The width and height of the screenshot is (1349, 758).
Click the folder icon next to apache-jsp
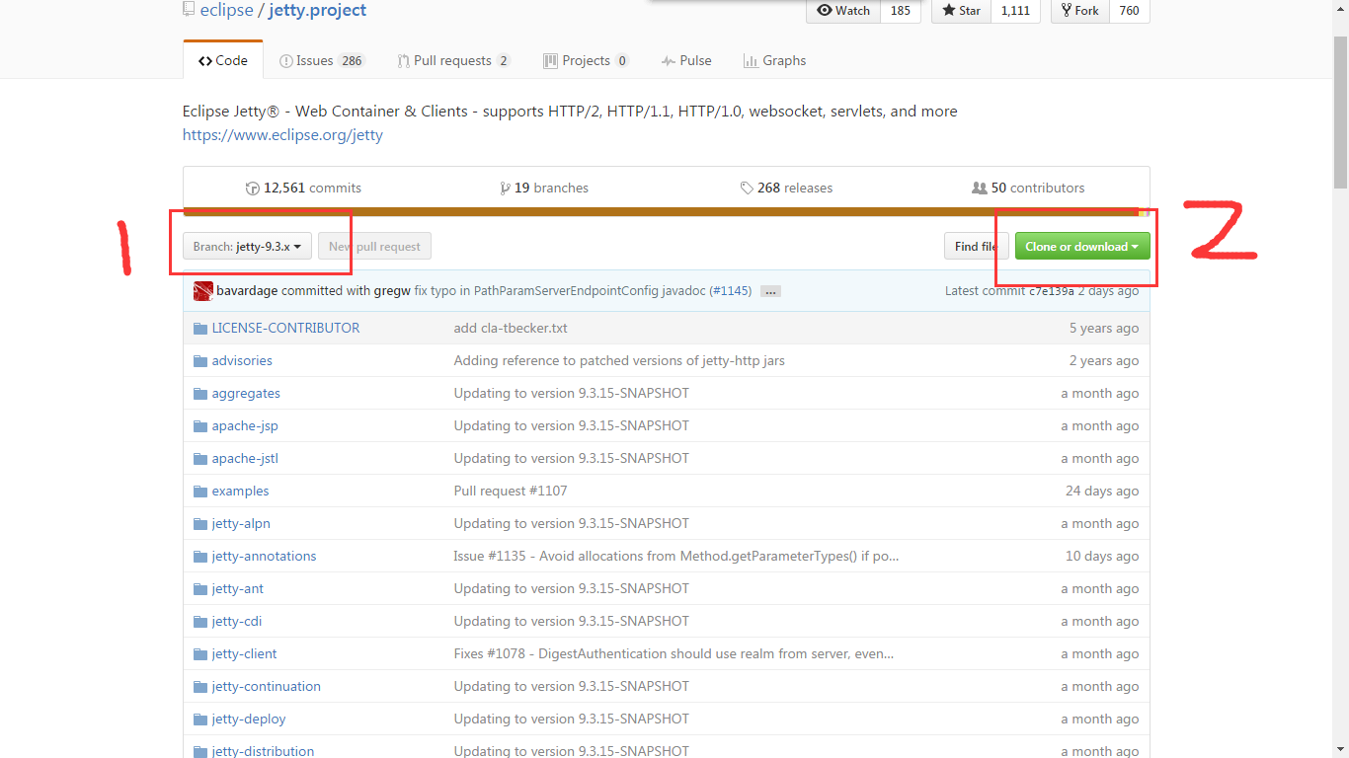click(x=200, y=426)
